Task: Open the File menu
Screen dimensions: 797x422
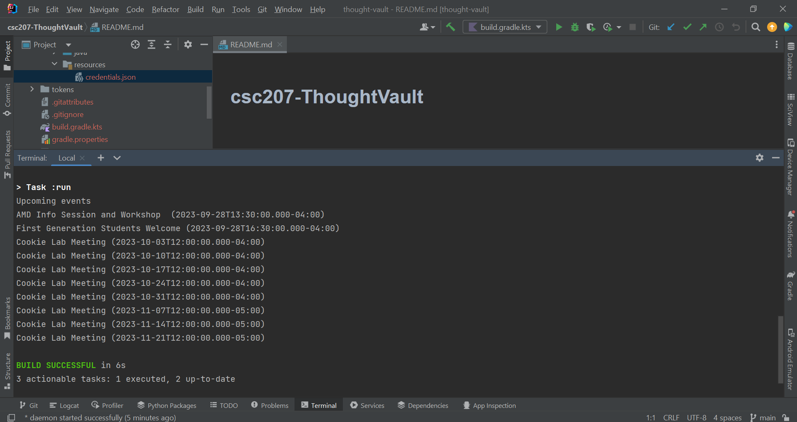Action: coord(33,9)
